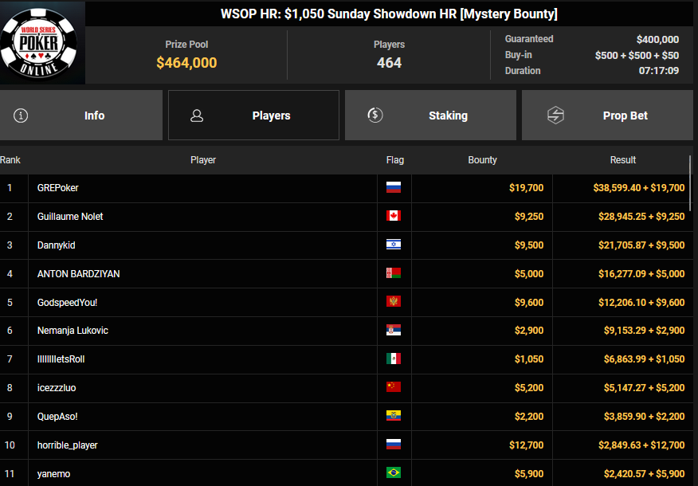Image resolution: width=698 pixels, height=486 pixels.
Task: Click the Russian flag next to GREPoker
Action: point(393,188)
